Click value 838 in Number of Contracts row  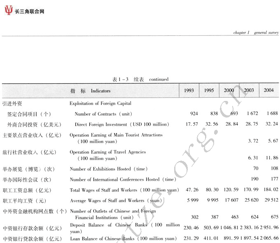coord(214,113)
